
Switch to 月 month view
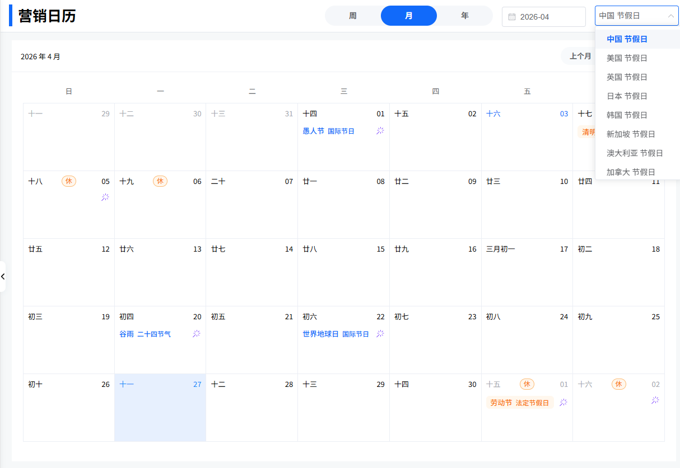[409, 16]
